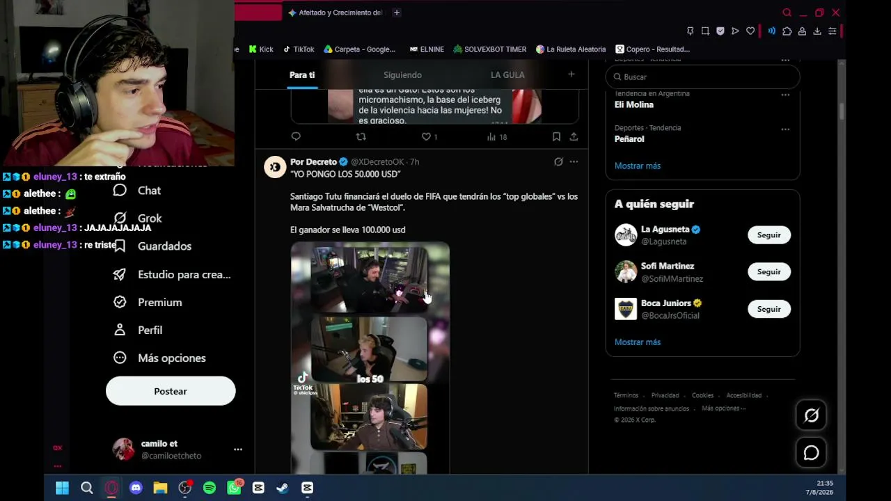Click the heart icon in the browser toolbar

coord(750,31)
